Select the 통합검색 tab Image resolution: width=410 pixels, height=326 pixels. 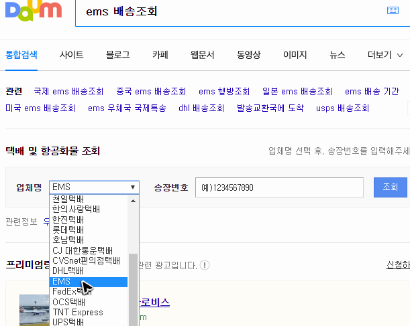[21, 55]
